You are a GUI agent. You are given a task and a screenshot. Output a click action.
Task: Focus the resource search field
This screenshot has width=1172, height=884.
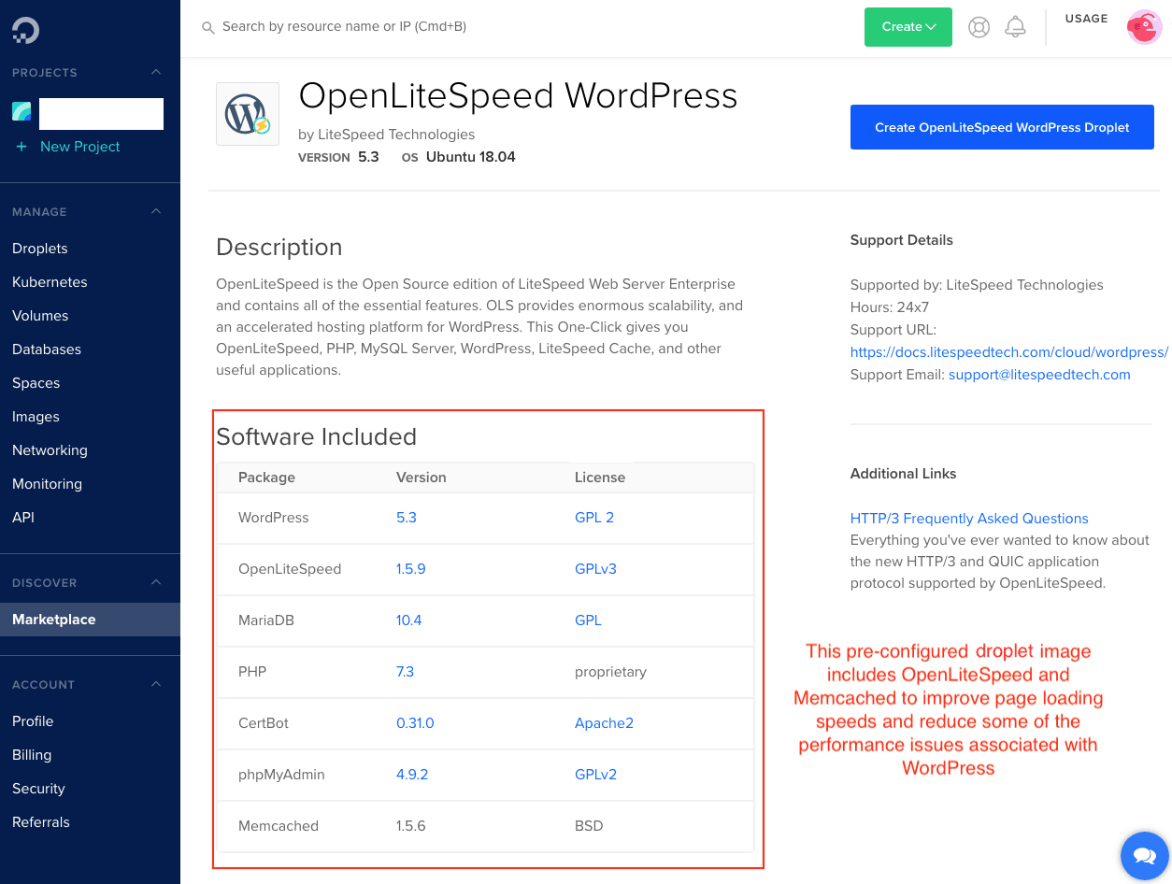[344, 27]
